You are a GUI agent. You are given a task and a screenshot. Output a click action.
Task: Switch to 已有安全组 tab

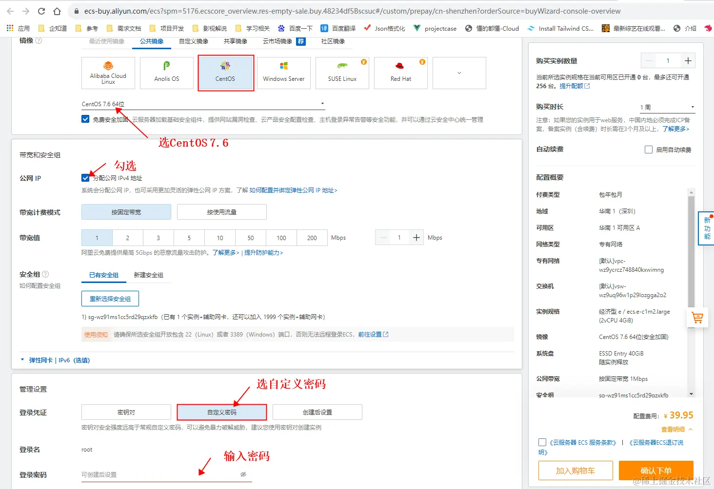click(104, 275)
